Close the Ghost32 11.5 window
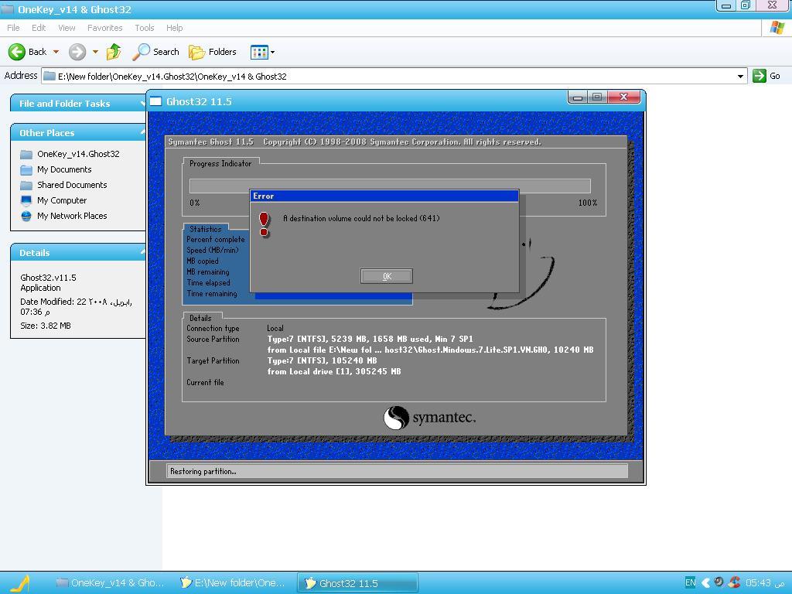The width and height of the screenshot is (792, 594). pos(624,97)
